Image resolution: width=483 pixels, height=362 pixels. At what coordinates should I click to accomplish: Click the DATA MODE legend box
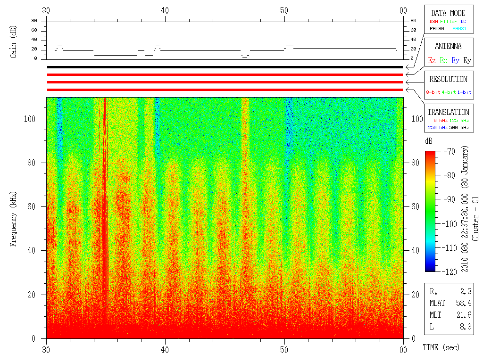point(449,19)
